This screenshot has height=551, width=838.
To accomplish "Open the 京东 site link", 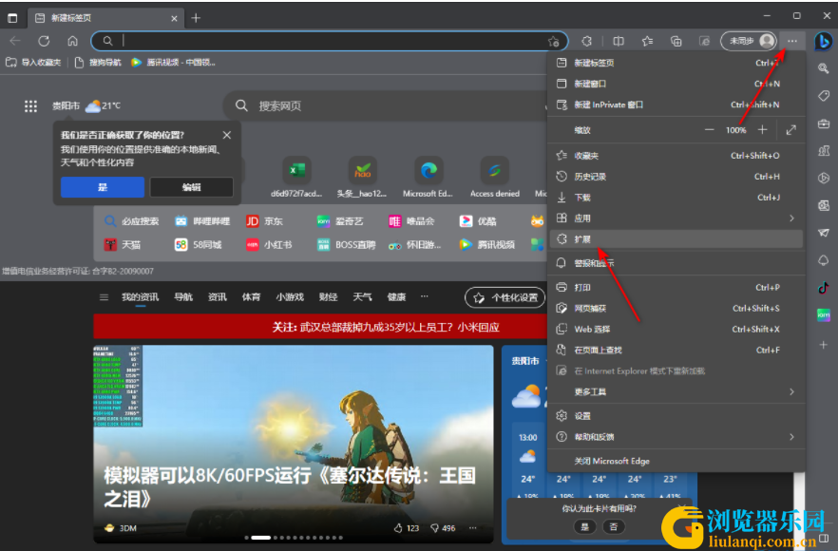I will (x=264, y=221).
